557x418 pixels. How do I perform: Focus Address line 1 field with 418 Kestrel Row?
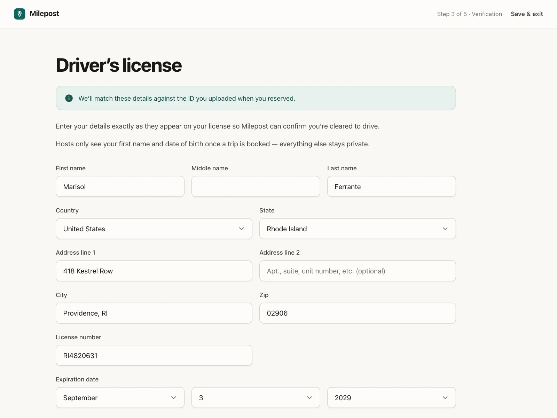154,271
